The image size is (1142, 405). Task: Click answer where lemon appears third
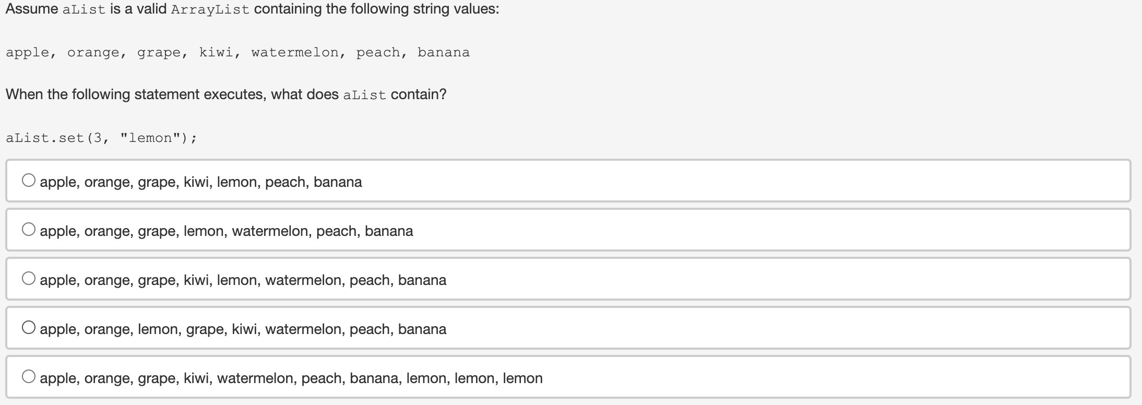pyautogui.click(x=243, y=329)
